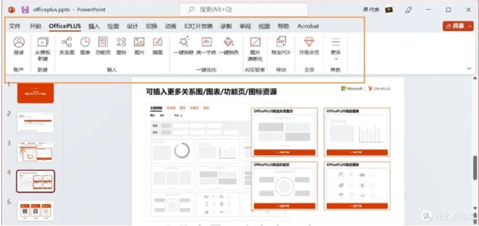Image resolution: width=479 pixels, height=226 pixels.
Task: Click the save icon in title bar
Action: [x=25, y=10]
